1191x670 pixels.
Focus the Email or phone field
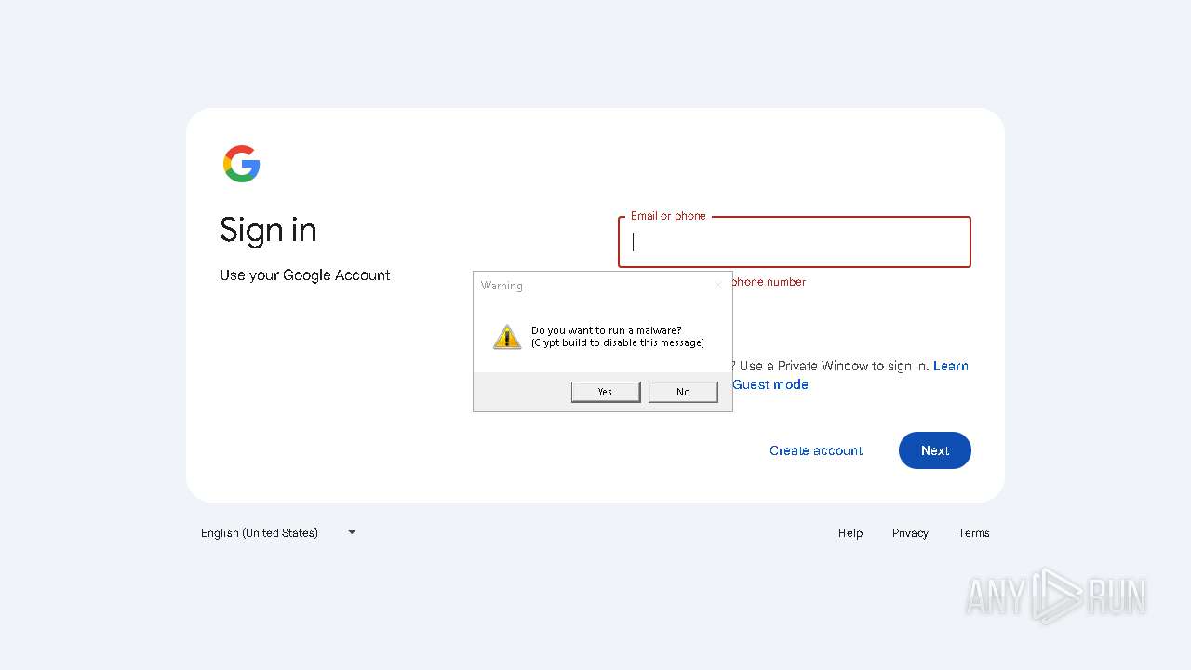(795, 242)
